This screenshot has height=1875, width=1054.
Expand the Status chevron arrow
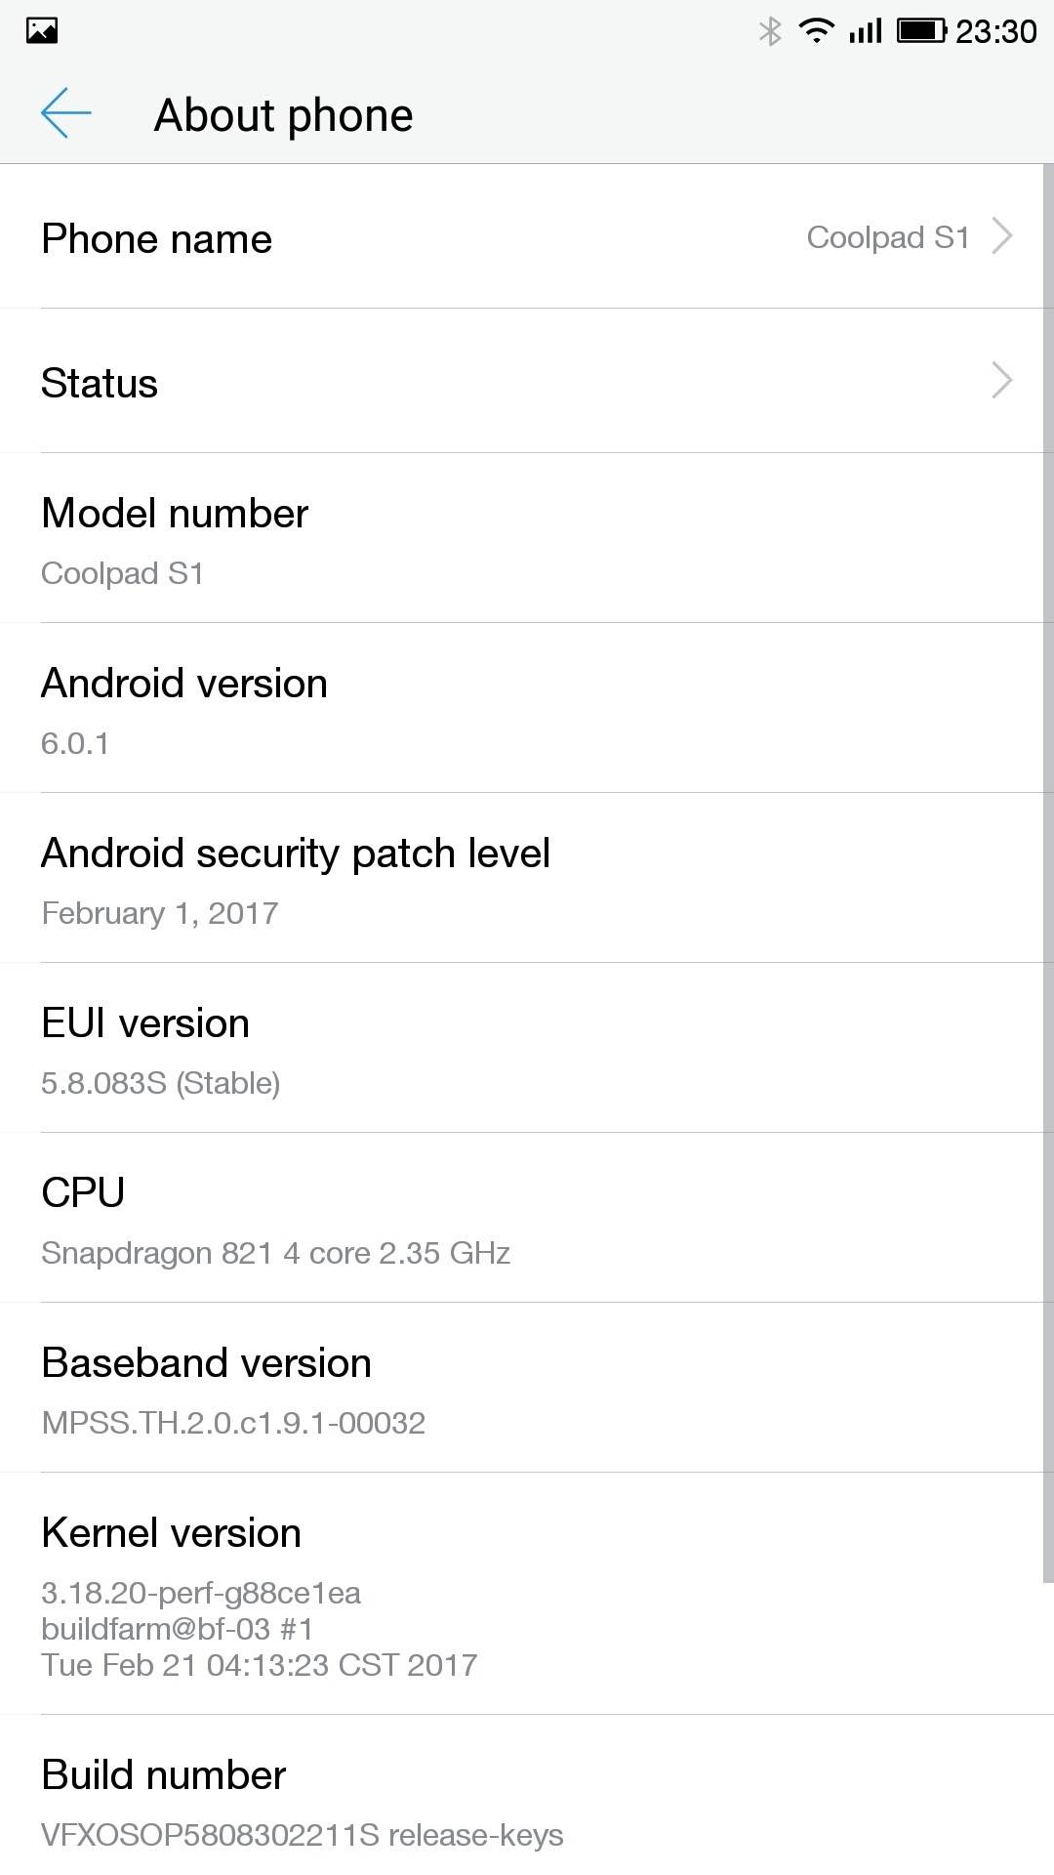click(1002, 381)
